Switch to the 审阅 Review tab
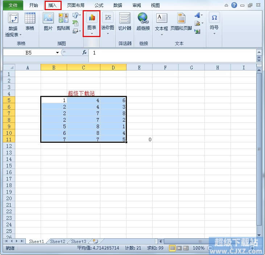Screen dimensions: 265x255 click(137, 5)
